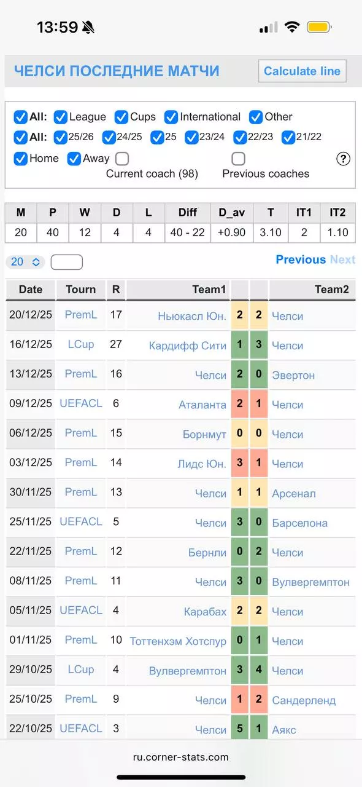Tap the ru.corner-stats.com address bar
The image size is (362, 787).
[181, 759]
